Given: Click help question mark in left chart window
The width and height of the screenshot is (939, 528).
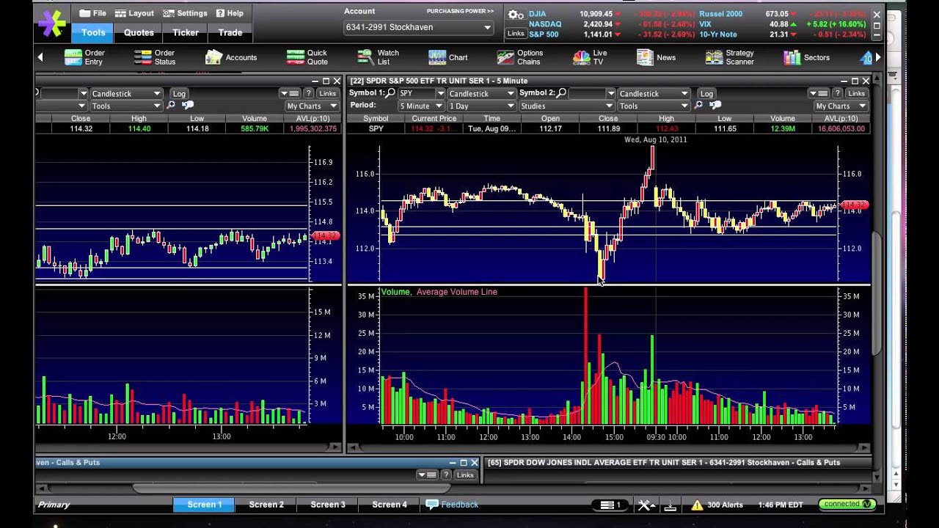Looking at the screenshot, I should (x=309, y=93).
